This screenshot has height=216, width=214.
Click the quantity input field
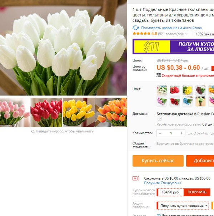[x=171, y=133]
